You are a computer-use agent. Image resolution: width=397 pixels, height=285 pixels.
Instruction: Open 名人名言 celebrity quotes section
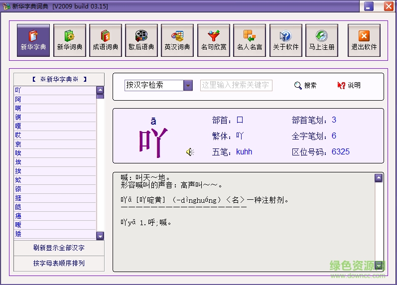250,40
